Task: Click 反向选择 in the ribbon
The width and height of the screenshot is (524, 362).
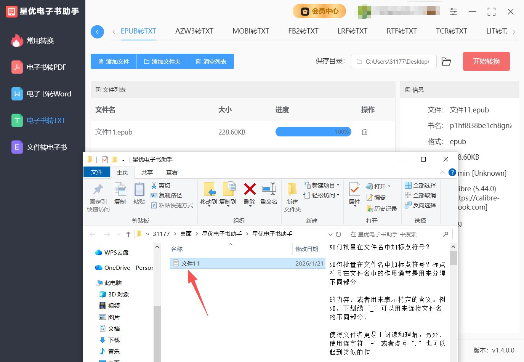Action: [420, 205]
